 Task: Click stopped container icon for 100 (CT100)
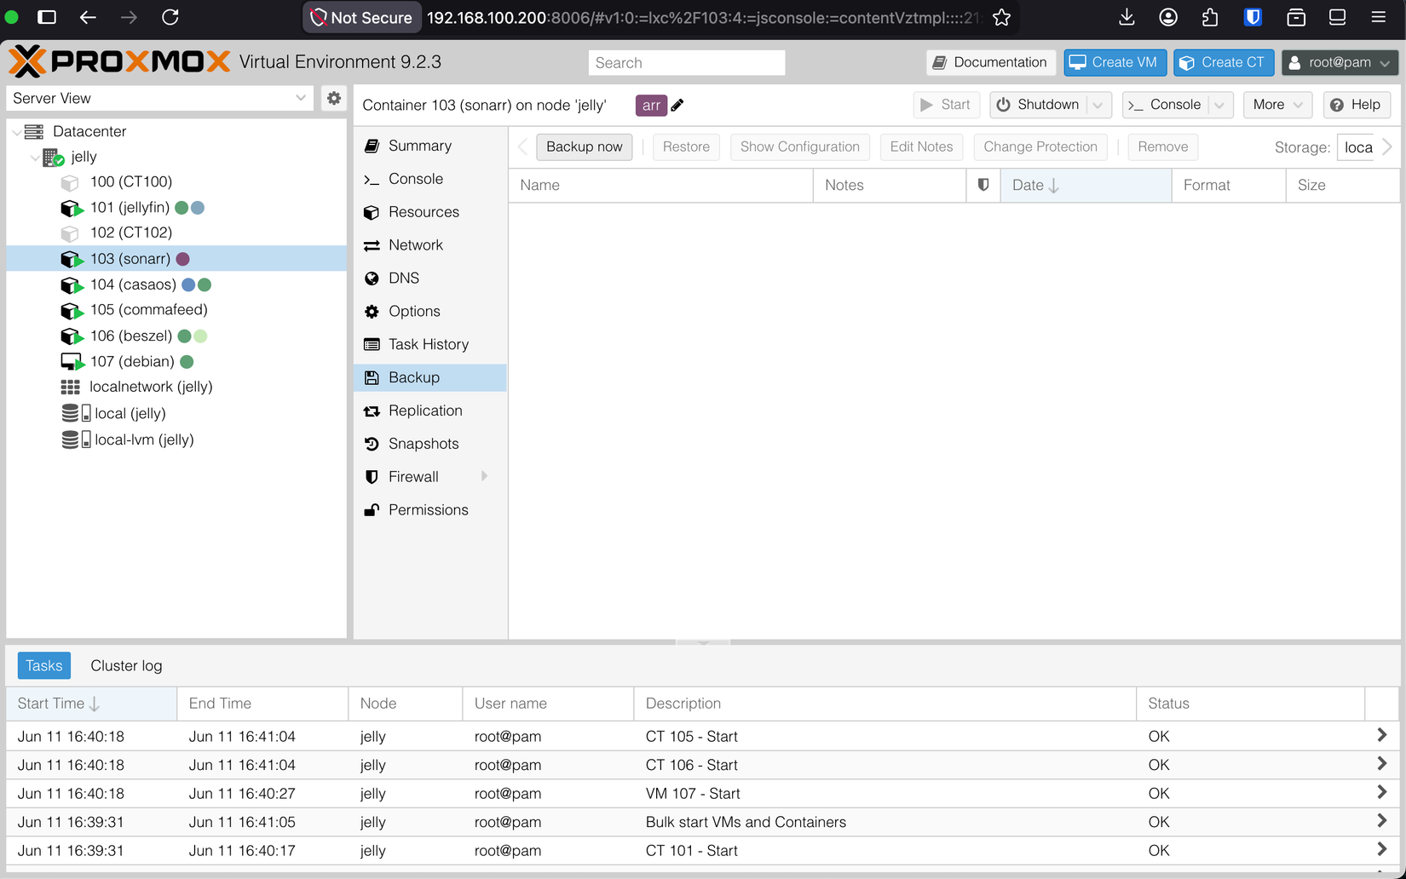click(x=70, y=182)
